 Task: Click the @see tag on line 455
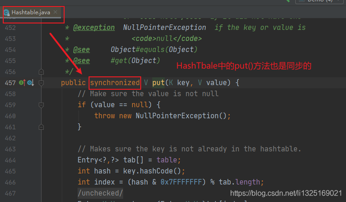tap(81, 61)
